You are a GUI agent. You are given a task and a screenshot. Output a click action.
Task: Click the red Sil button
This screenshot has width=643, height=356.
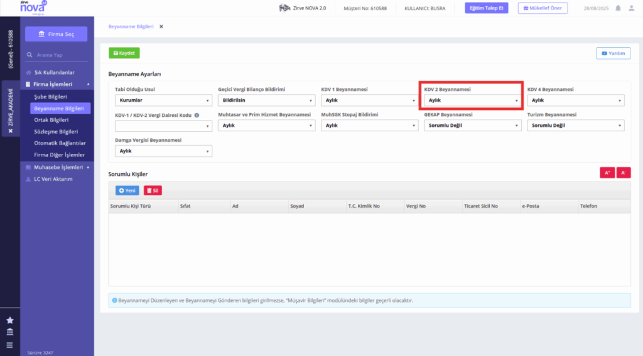[x=153, y=190]
